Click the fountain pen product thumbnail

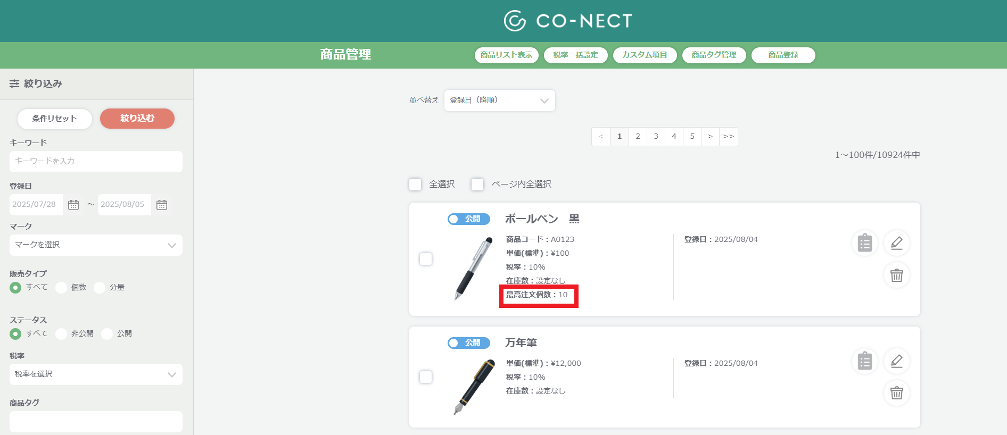pyautogui.click(x=474, y=387)
